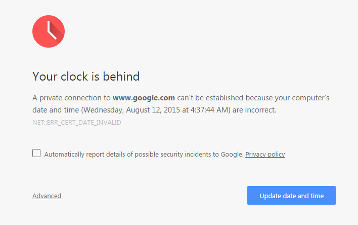This screenshot has height=225, width=358.
Task: Click the word 'Google.' before Privacy policy
Action: point(232,154)
